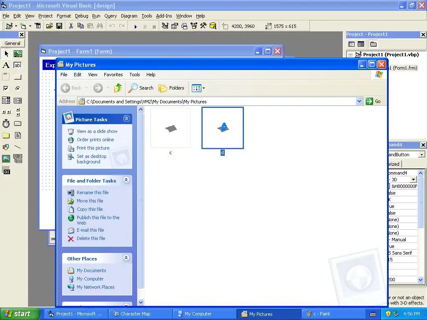Image resolution: width=427 pixels, height=320 pixels.
Task: Open the Tools menu in My Pictures
Action: tap(135, 75)
